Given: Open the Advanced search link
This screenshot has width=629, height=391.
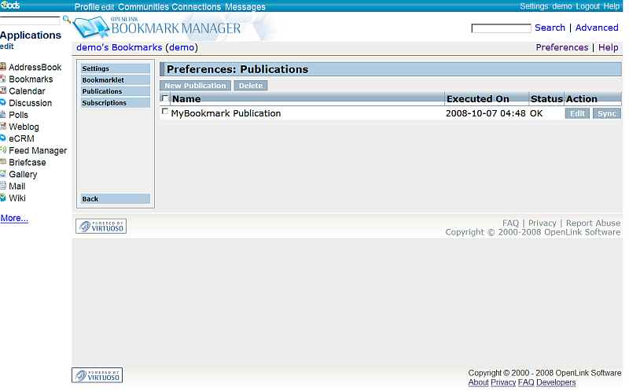Looking at the screenshot, I should click(x=597, y=28).
